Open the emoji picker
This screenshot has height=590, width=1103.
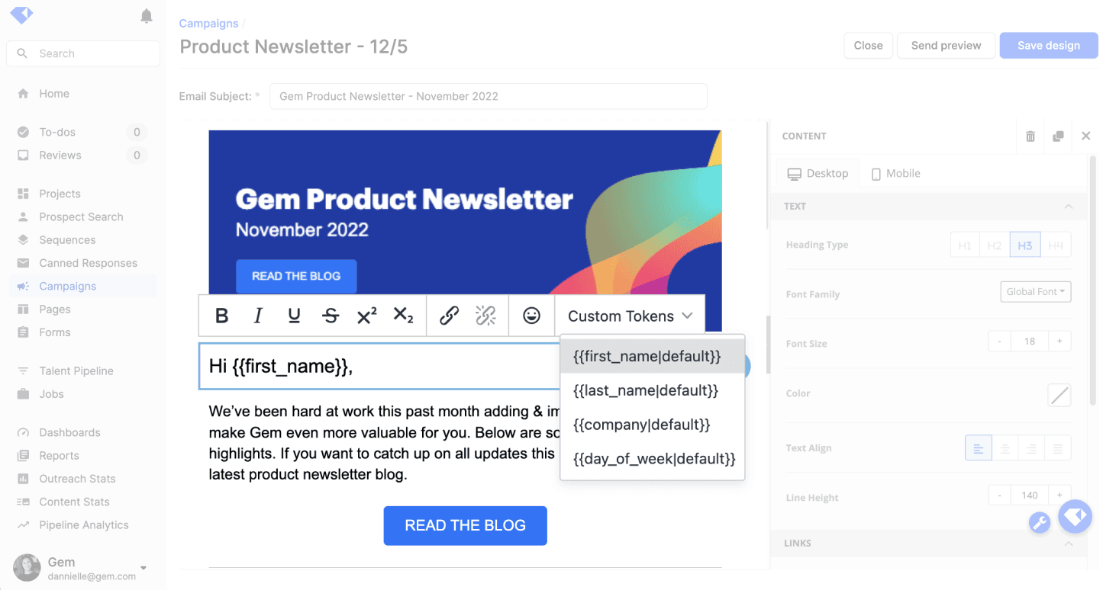pyautogui.click(x=531, y=316)
